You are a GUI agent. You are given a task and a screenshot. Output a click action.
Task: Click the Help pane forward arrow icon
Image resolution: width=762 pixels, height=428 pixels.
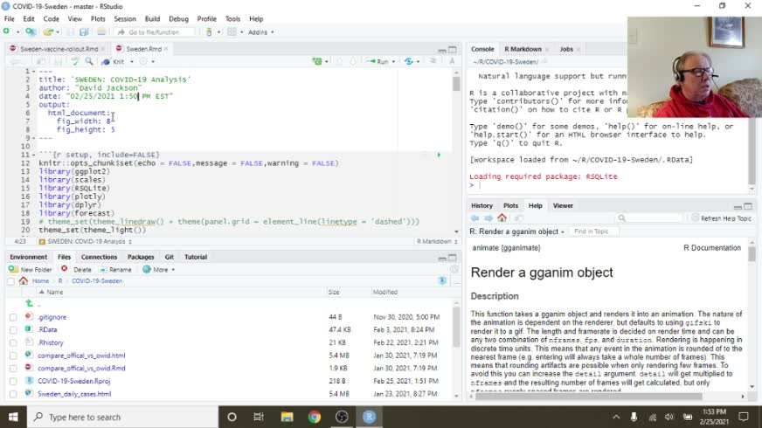pyautogui.click(x=488, y=218)
